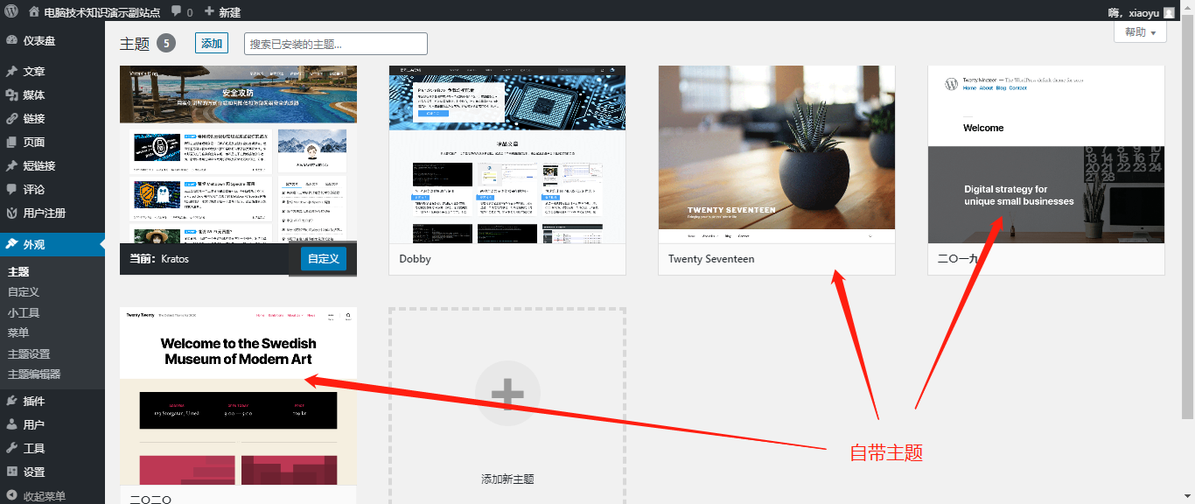The width and height of the screenshot is (1195, 504).
Task: Click 添加 button next to 主题 heading
Action: click(212, 44)
